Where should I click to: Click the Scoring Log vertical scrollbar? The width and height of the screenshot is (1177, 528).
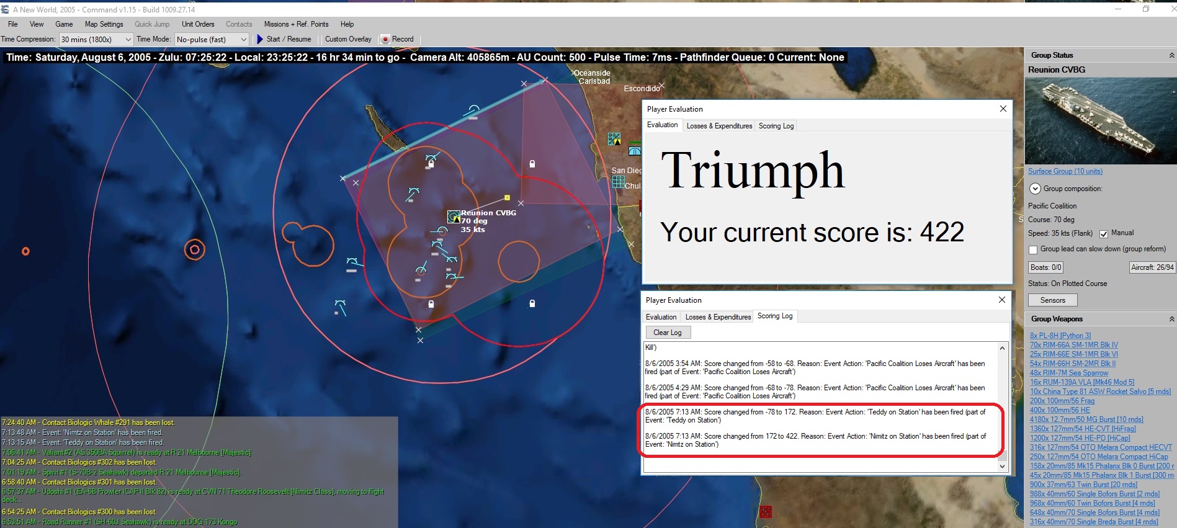click(x=1002, y=407)
